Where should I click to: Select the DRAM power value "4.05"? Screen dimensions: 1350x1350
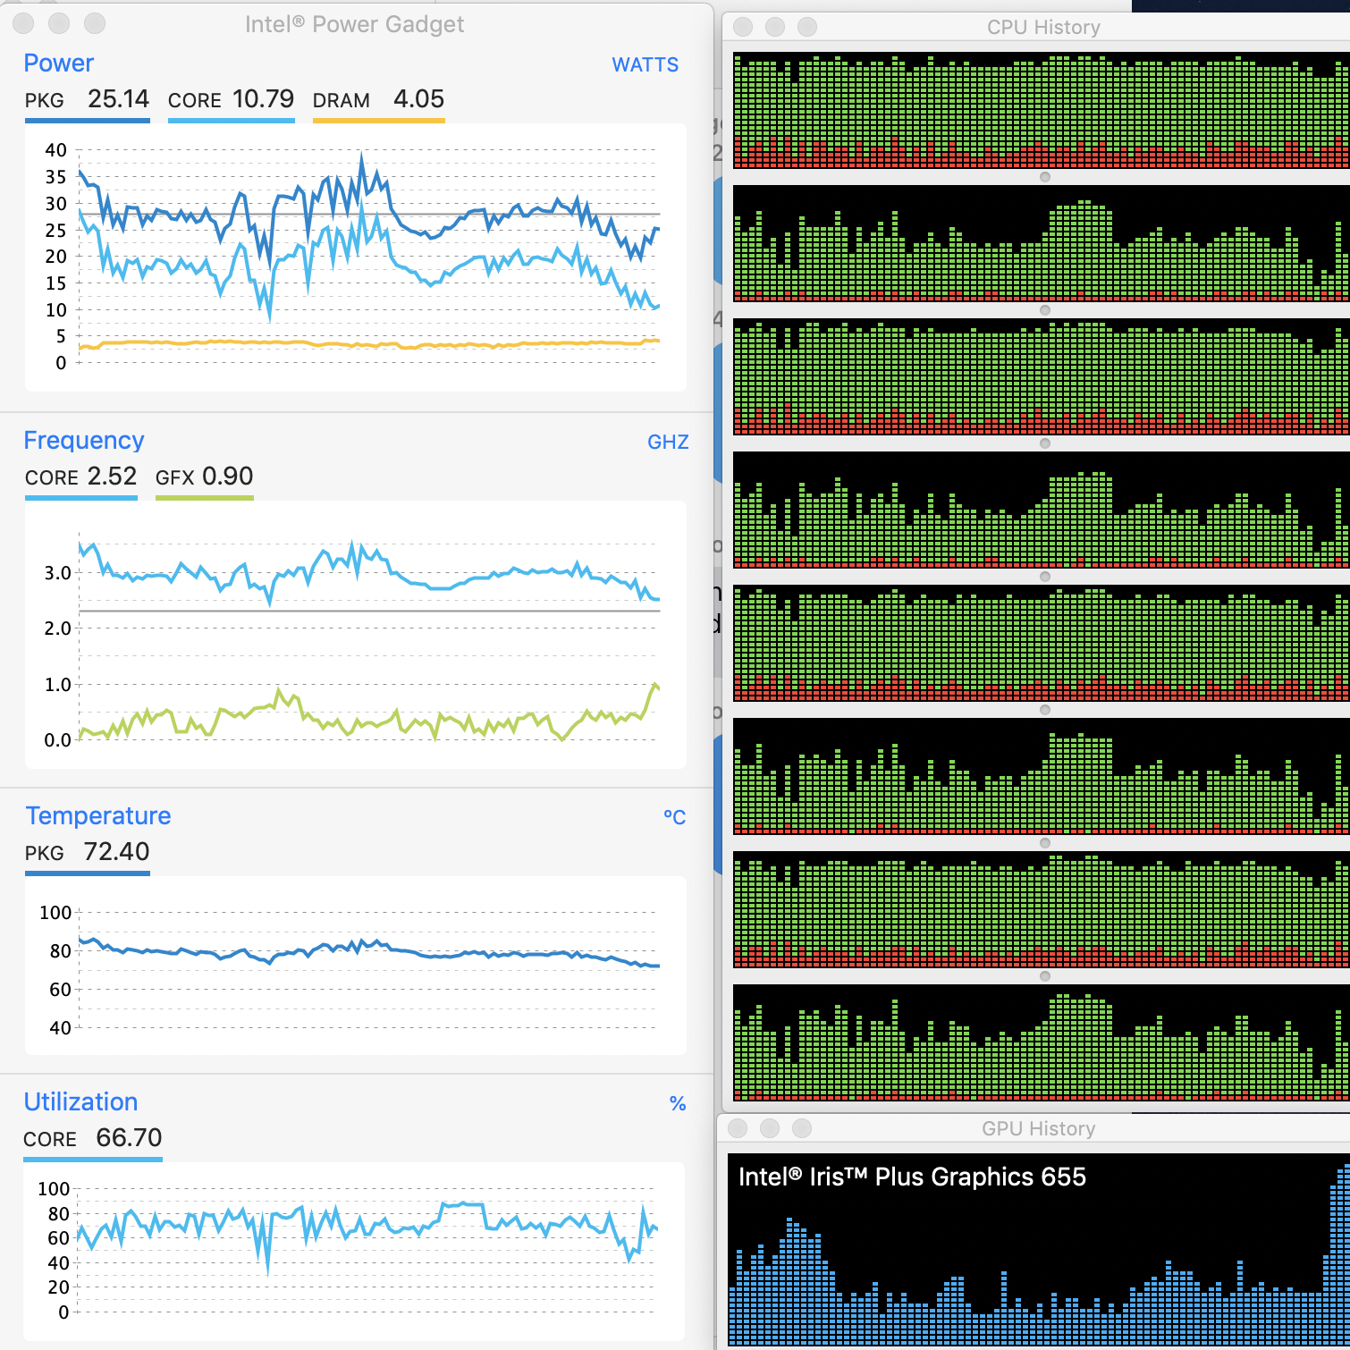(419, 99)
